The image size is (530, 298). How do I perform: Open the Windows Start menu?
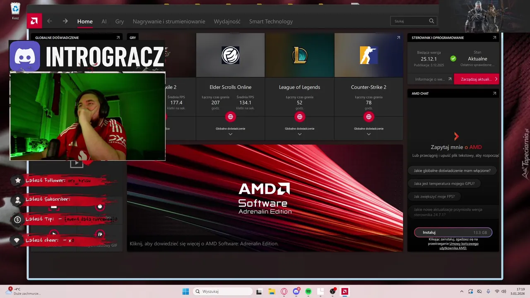pyautogui.click(x=185, y=291)
